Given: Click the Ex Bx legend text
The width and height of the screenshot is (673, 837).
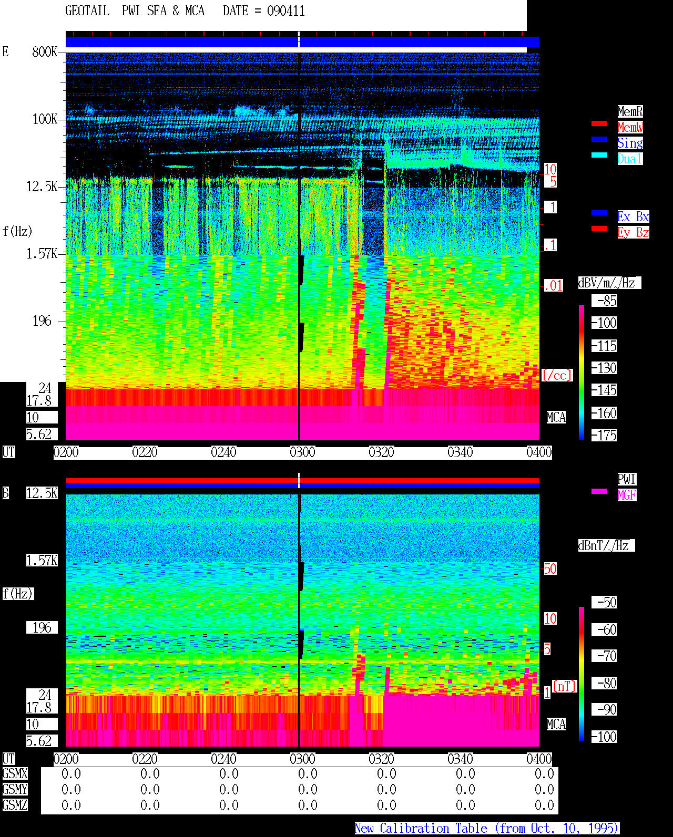Looking at the screenshot, I should click(x=633, y=216).
